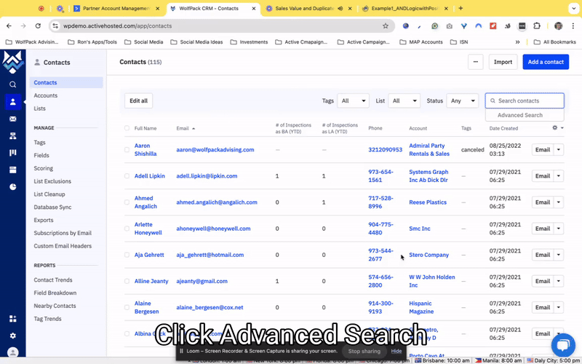Image resolution: width=582 pixels, height=364 pixels.
Task: Open Lists in the Contacts sidebar
Action: pos(40,108)
